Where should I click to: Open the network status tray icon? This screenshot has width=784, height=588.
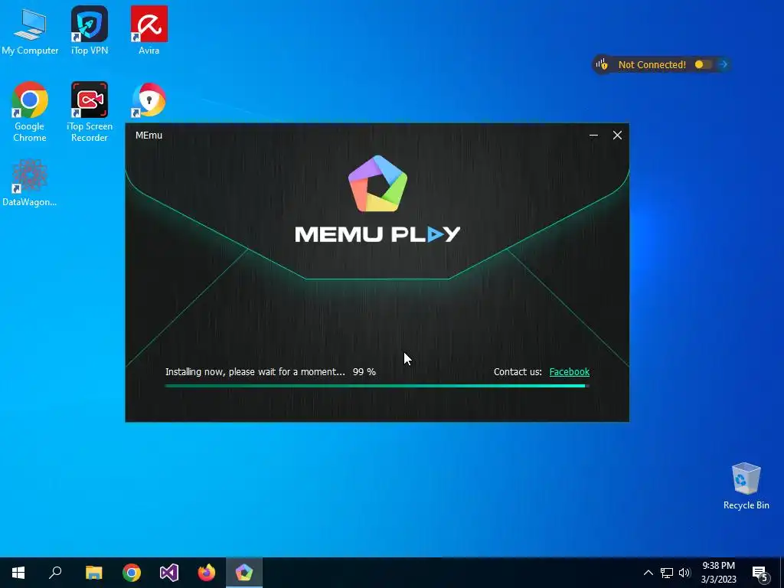(667, 573)
